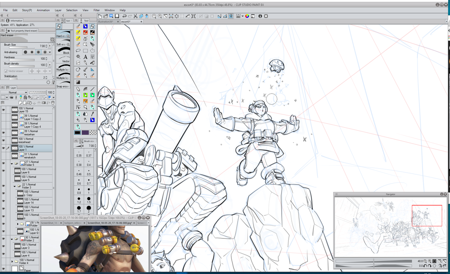Toggle visibility of Layer 1 Copy 2
This screenshot has height=274, width=450.
(3, 118)
